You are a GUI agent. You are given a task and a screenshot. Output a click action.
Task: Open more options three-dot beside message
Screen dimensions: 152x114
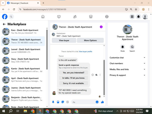100,75
